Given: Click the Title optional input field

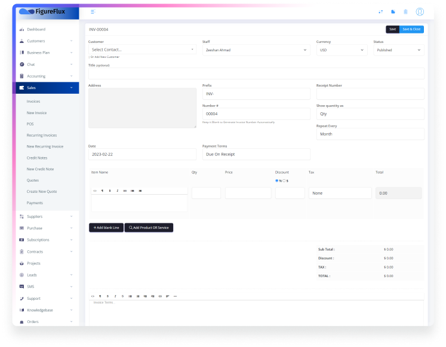Looking at the screenshot, I should (x=256, y=73).
